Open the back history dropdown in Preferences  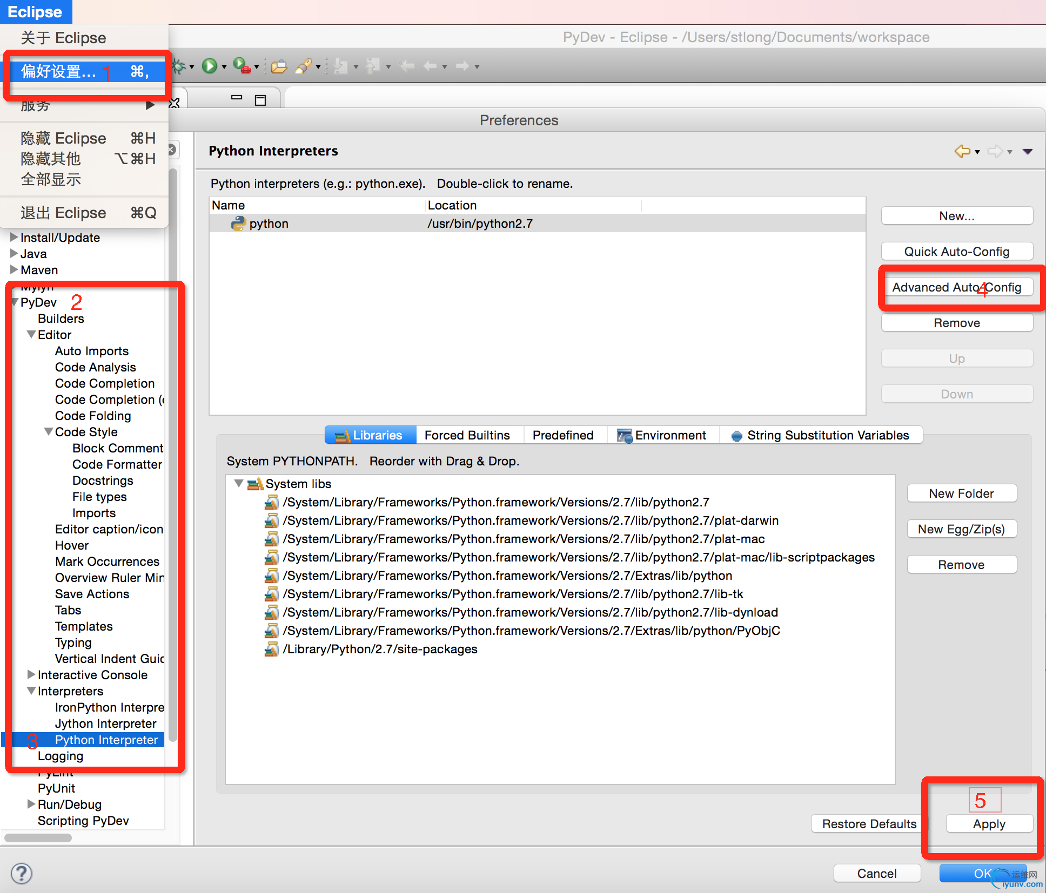(977, 152)
